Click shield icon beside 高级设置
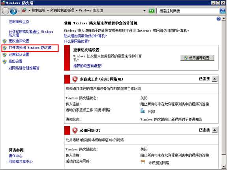Viewport: 227px width, 170px height. tap(5, 62)
